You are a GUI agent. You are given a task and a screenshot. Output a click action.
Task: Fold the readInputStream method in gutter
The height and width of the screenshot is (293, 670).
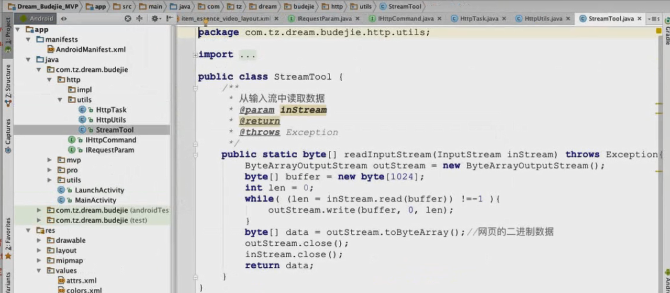pyautogui.click(x=195, y=155)
